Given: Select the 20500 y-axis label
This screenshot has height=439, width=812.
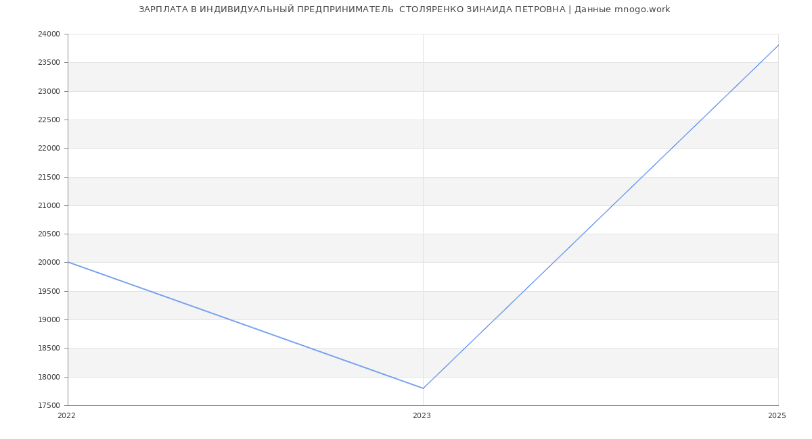Looking at the screenshot, I should tap(49, 234).
